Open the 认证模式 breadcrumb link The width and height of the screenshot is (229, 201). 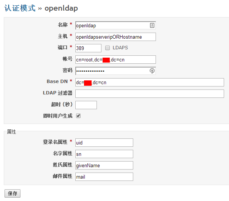(20, 8)
